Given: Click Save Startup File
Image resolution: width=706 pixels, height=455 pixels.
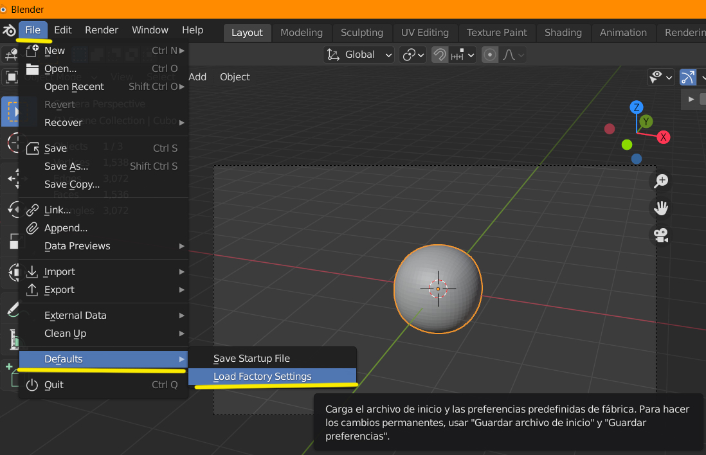Looking at the screenshot, I should 272,359.
